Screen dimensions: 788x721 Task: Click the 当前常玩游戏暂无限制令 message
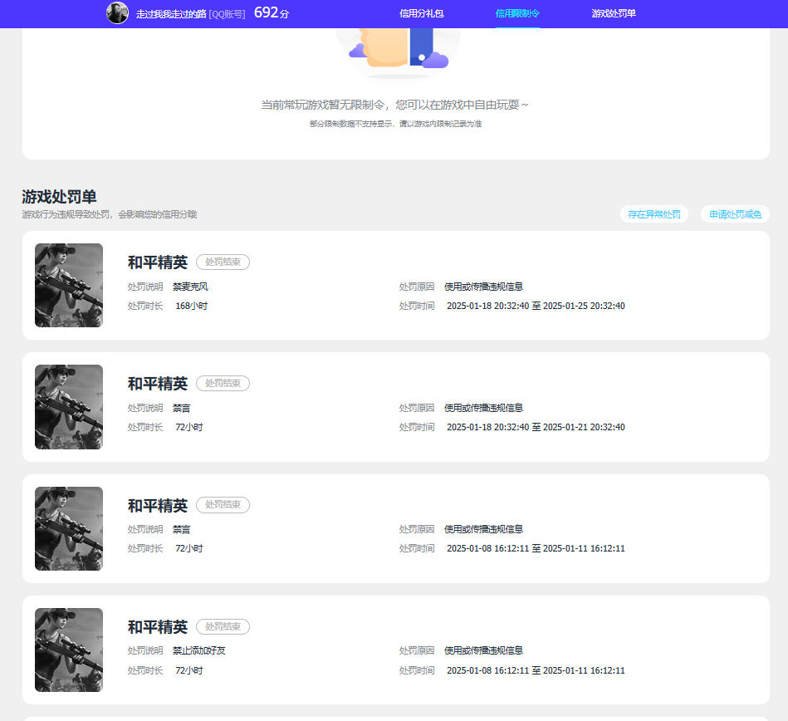(x=394, y=105)
